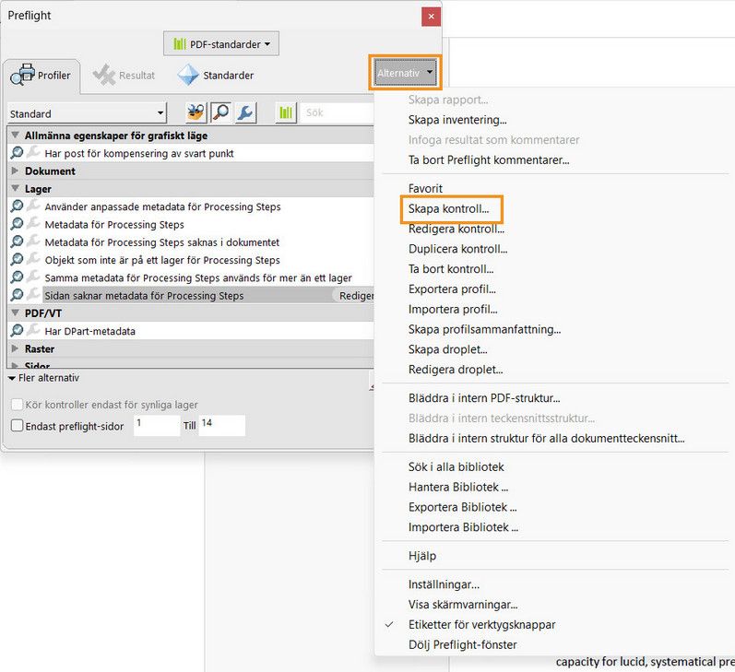Click the start page field containing 1

(x=157, y=426)
